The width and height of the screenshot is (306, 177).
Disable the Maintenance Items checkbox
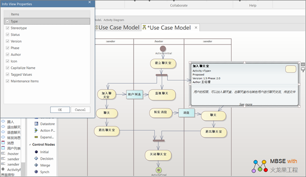7,81
